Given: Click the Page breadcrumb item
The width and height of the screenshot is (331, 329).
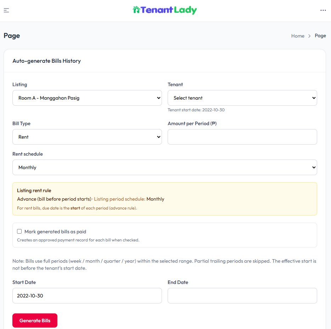Looking at the screenshot, I should point(320,35).
